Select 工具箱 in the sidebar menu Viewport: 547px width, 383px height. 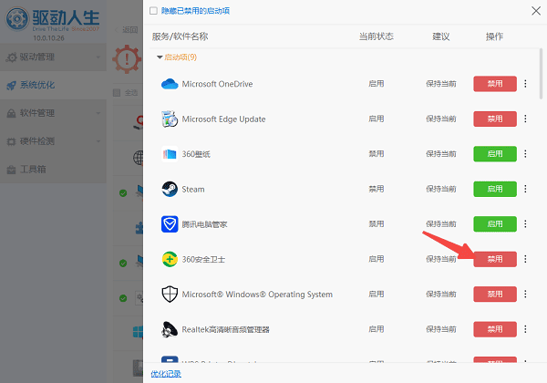[x=53, y=170]
